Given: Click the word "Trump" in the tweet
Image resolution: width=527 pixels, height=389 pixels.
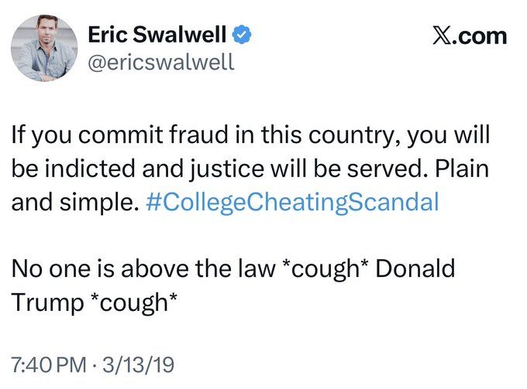Looking at the screenshot, I should pyautogui.click(x=47, y=303).
